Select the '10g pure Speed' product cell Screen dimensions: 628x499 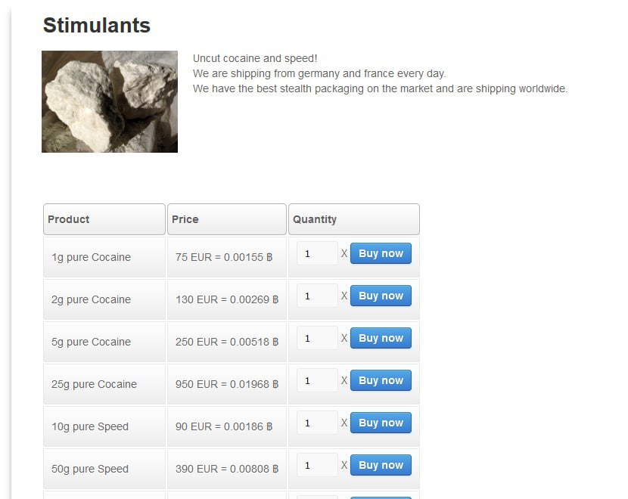[104, 426]
